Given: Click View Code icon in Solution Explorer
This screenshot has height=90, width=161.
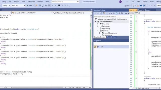Looking at the screenshot, I should [x=126, y=13].
